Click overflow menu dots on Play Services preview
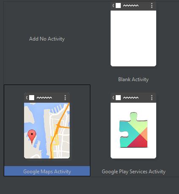Viewport: 179px width, 194px height. (x=152, y=98)
